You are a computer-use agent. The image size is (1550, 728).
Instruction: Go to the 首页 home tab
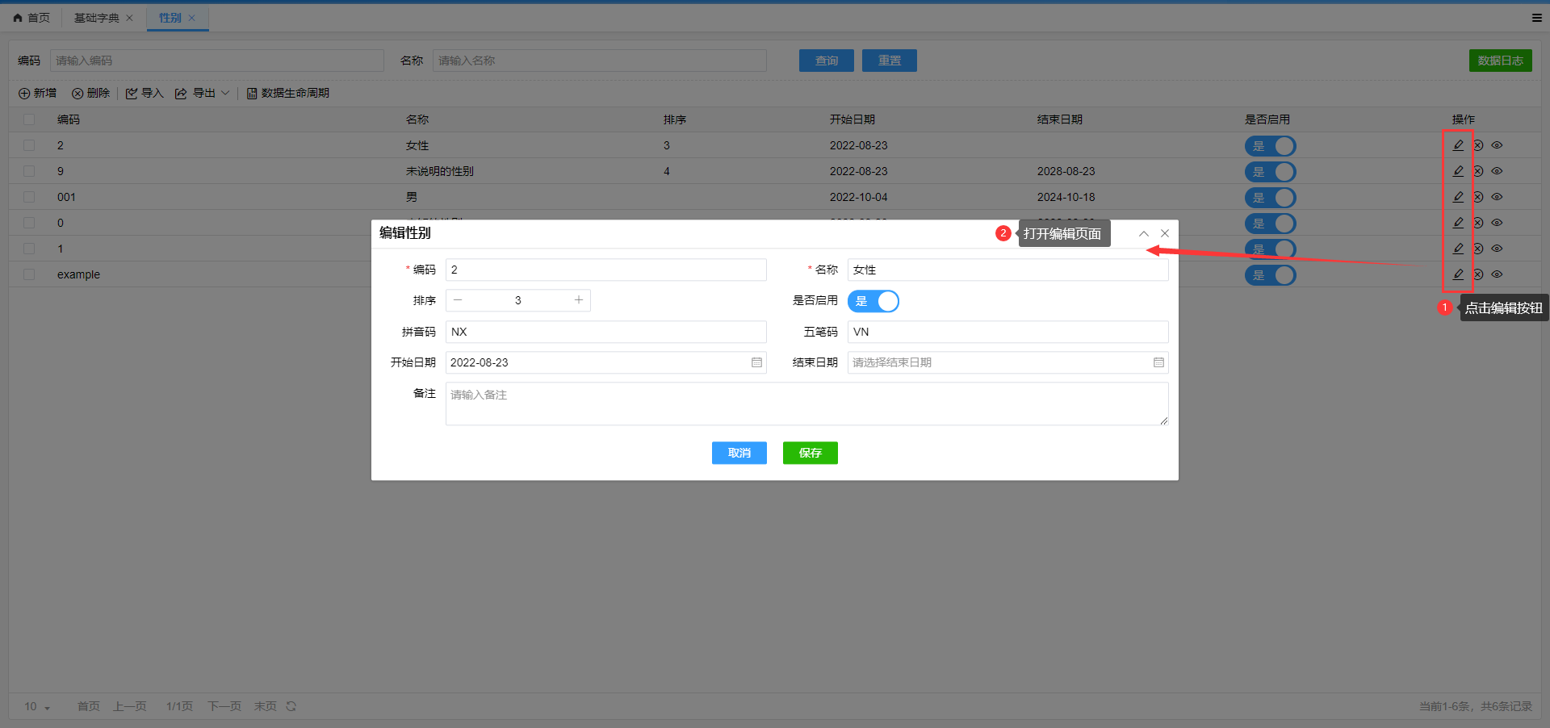tap(32, 18)
